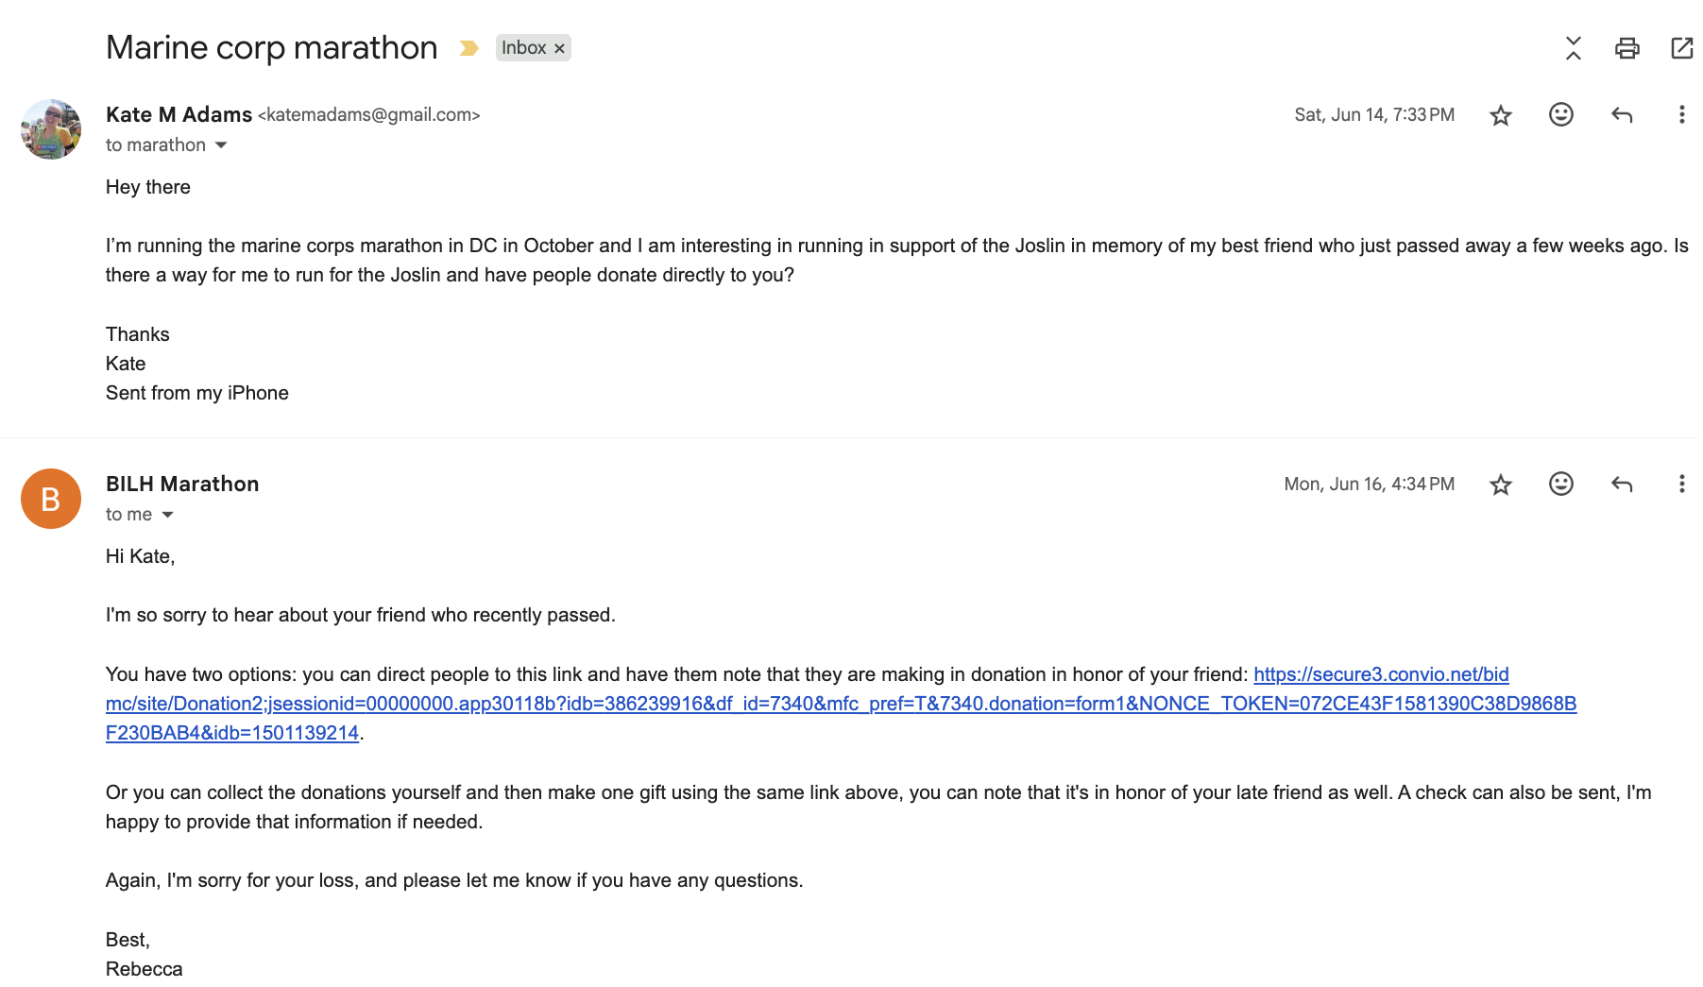React with emoji to BILH Marathon's email
Viewport: 1703px width, 987px height.
point(1560,485)
